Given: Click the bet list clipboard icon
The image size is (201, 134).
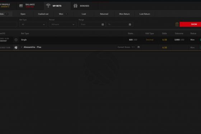Looking at the screenshot, I should tap(177, 24).
